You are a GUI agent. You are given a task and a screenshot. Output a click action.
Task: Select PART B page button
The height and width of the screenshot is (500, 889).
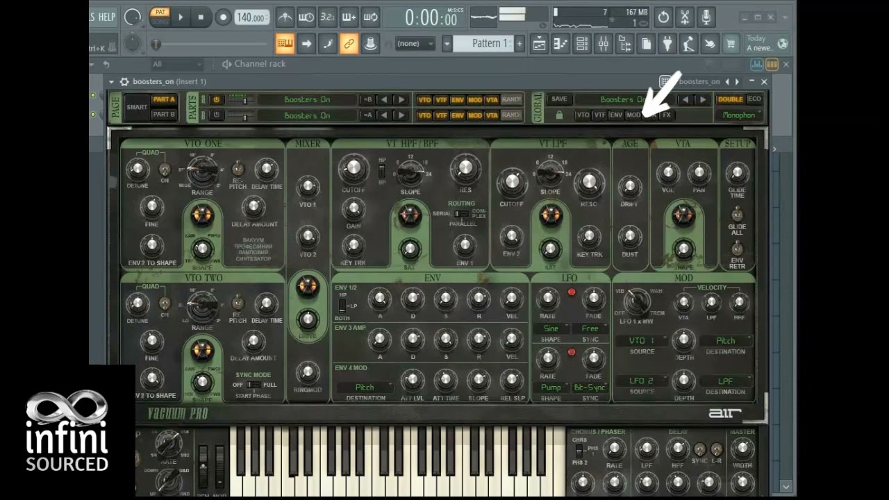click(164, 114)
